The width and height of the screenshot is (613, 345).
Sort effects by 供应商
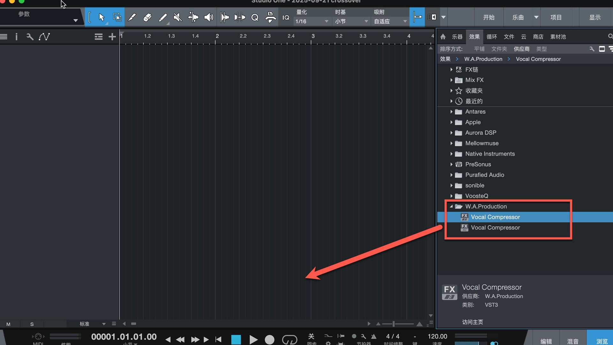pyautogui.click(x=522, y=49)
